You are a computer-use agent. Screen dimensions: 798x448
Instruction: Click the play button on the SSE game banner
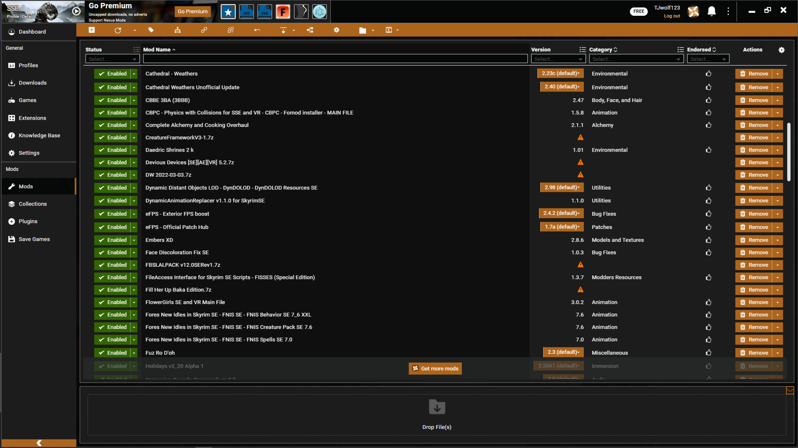click(x=76, y=11)
